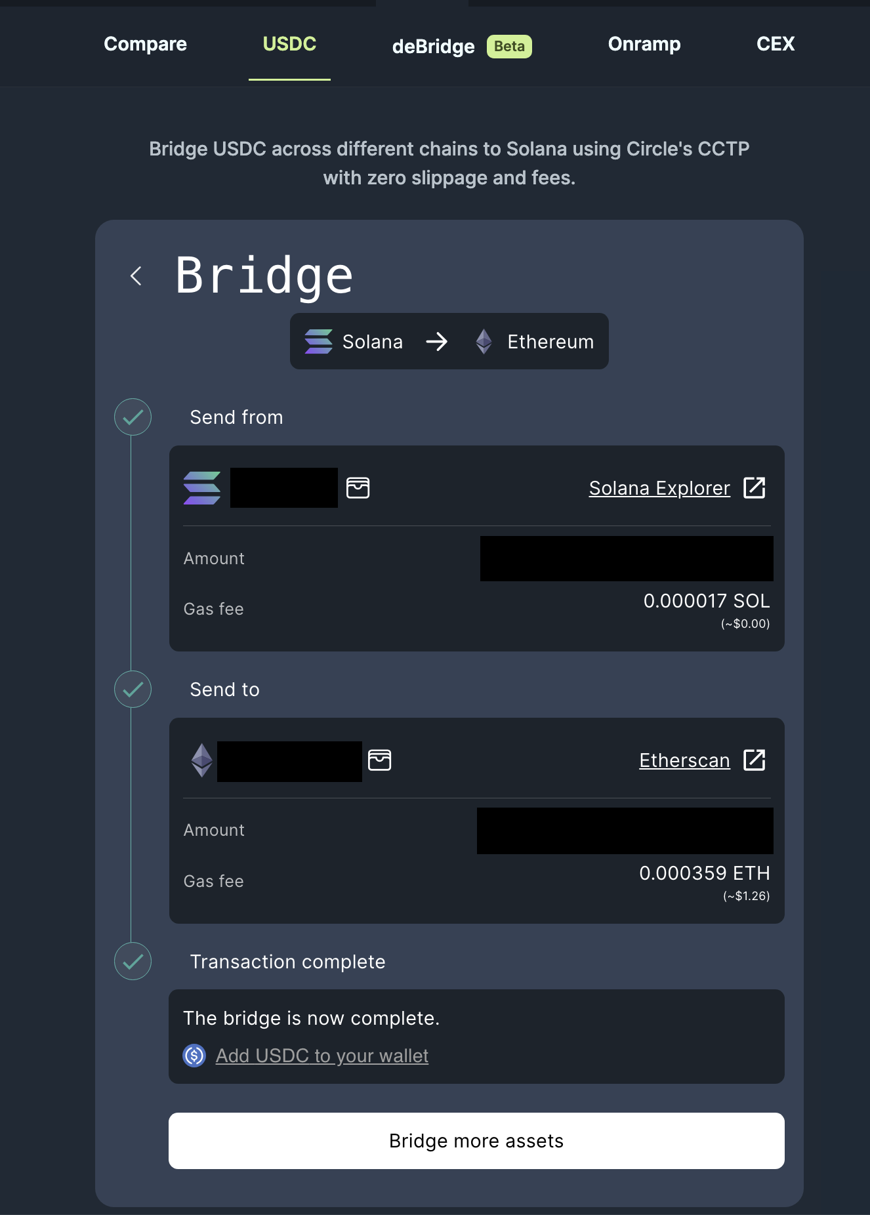Click external link icon next to Solana Explorer
Viewport: 870px width, 1215px height.
coord(754,488)
